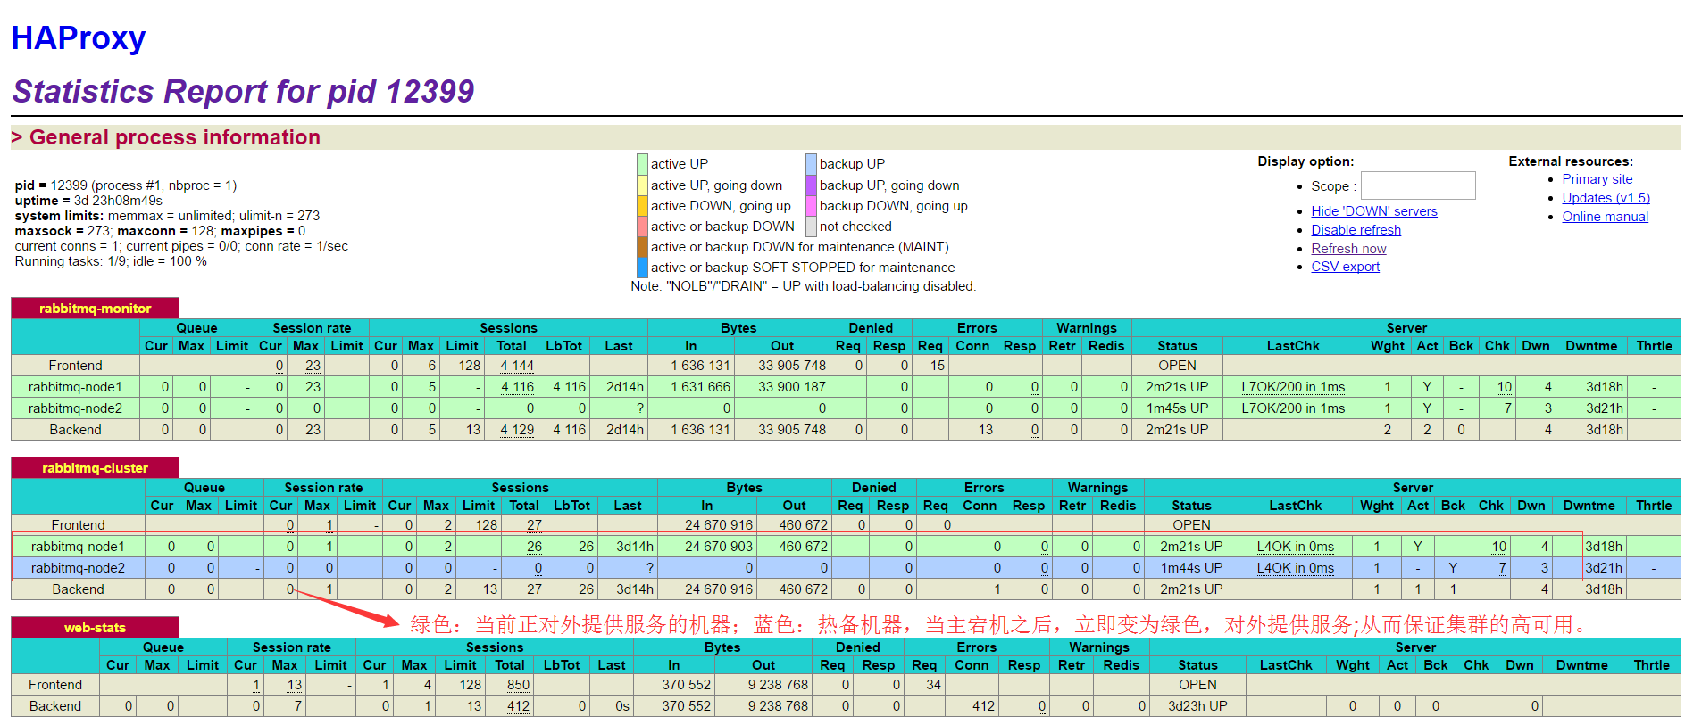The width and height of the screenshot is (1685, 725).
Task: Download stats via CSV export link
Action: click(x=1345, y=267)
